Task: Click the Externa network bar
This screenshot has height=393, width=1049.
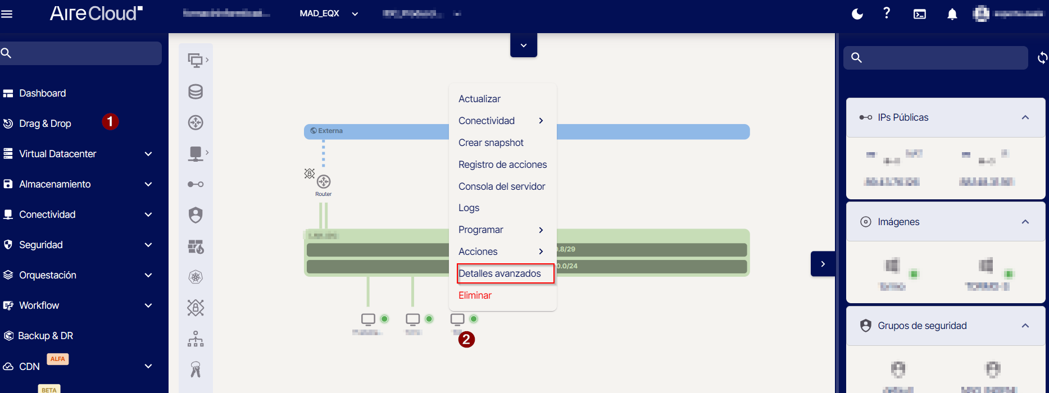Action: [526, 131]
